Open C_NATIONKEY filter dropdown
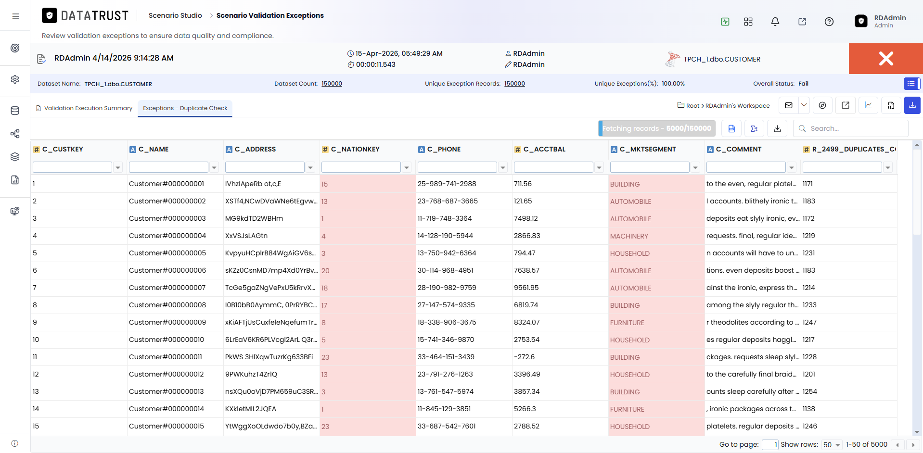 pos(407,167)
